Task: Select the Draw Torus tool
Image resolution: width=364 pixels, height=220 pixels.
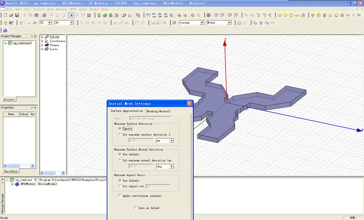Action: coord(342,15)
